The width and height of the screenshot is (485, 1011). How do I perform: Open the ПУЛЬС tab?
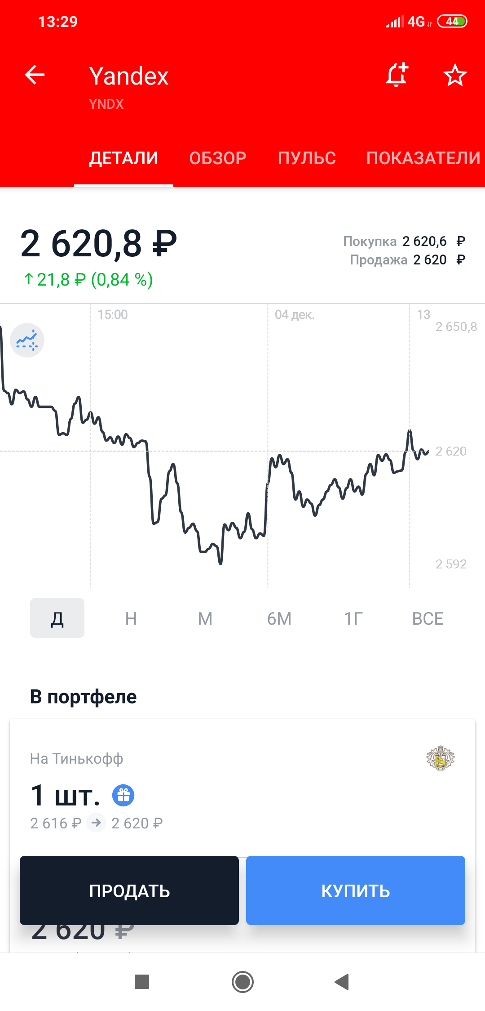point(307,158)
